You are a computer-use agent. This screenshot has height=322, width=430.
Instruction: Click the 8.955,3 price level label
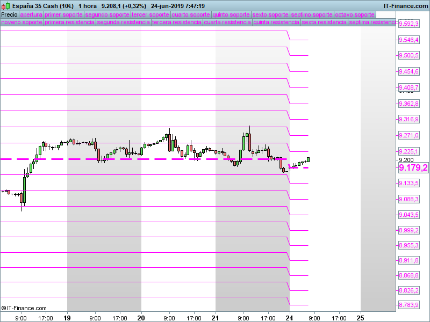click(408, 245)
